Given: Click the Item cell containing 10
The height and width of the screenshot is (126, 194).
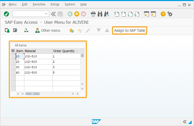Looking at the screenshot, I should (x=20, y=56).
